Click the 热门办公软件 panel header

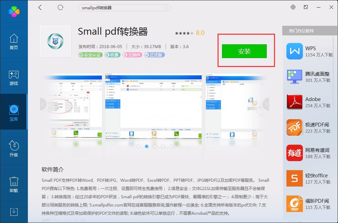point(310,31)
